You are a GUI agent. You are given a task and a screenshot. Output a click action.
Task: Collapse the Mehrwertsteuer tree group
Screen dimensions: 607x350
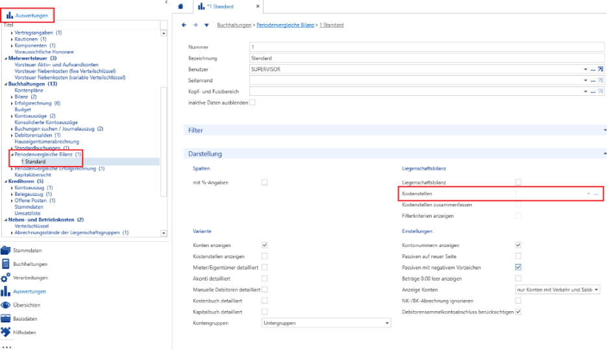point(6,58)
